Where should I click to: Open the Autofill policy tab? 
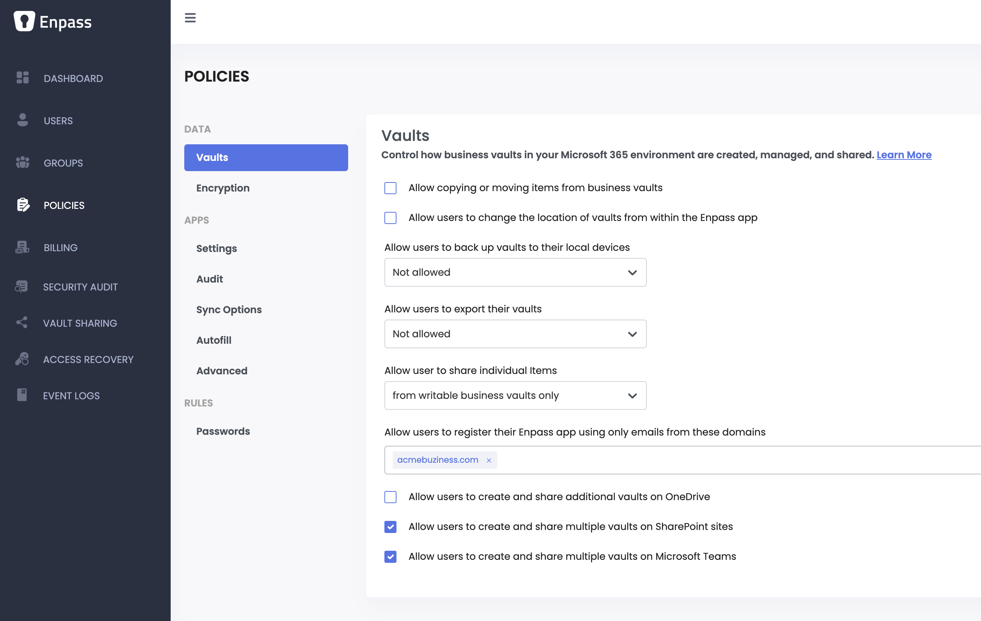coord(214,340)
